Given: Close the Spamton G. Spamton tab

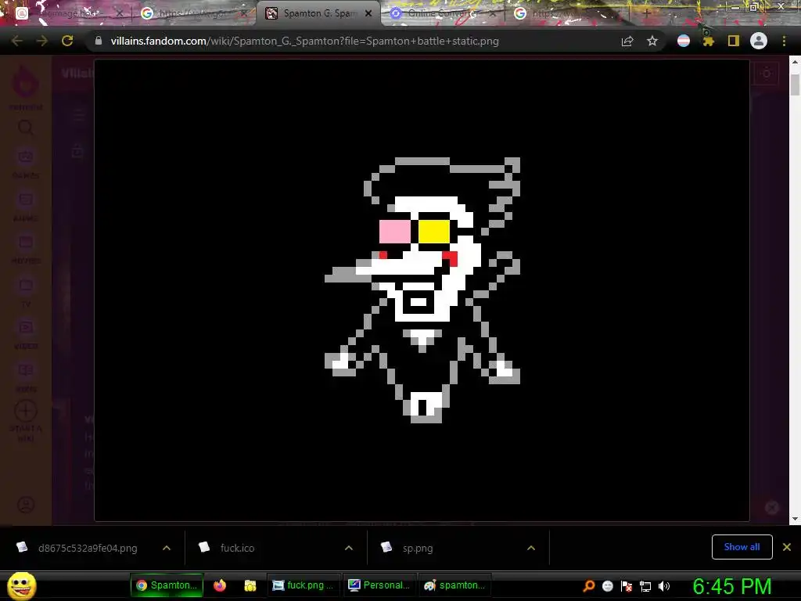Looking at the screenshot, I should coord(368,13).
